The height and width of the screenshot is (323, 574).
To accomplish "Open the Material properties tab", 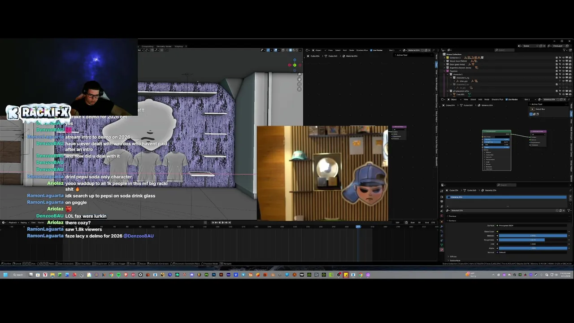I will pyautogui.click(x=442, y=249).
